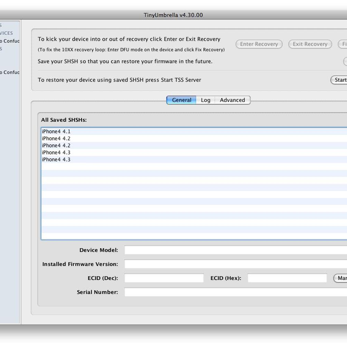Select the first iPhone4 4.2 row

194,139
